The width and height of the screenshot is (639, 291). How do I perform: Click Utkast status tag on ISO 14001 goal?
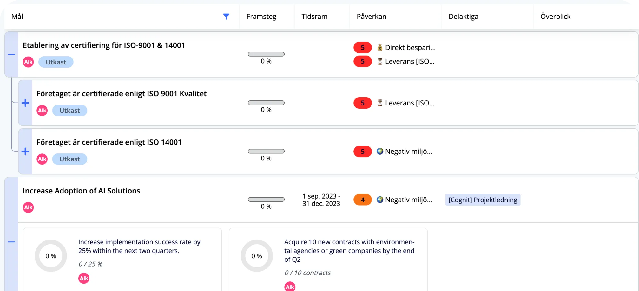(70, 159)
